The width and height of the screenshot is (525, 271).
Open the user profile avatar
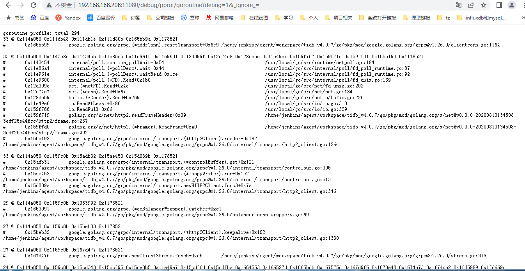(511, 5)
